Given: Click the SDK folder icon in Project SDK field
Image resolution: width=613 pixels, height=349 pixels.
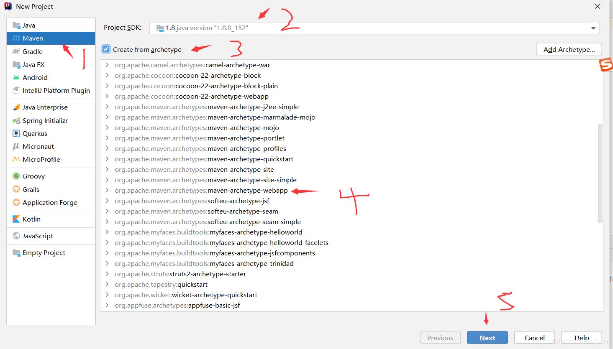Looking at the screenshot, I should click(x=160, y=28).
